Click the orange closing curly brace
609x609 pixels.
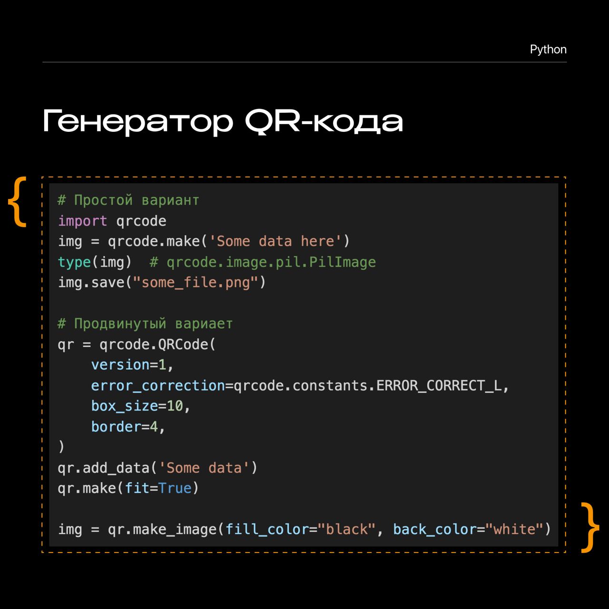590,527
